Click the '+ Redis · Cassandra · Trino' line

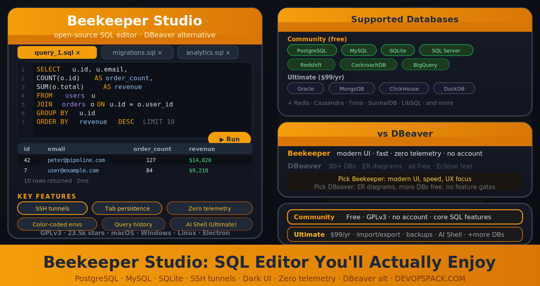click(x=370, y=103)
